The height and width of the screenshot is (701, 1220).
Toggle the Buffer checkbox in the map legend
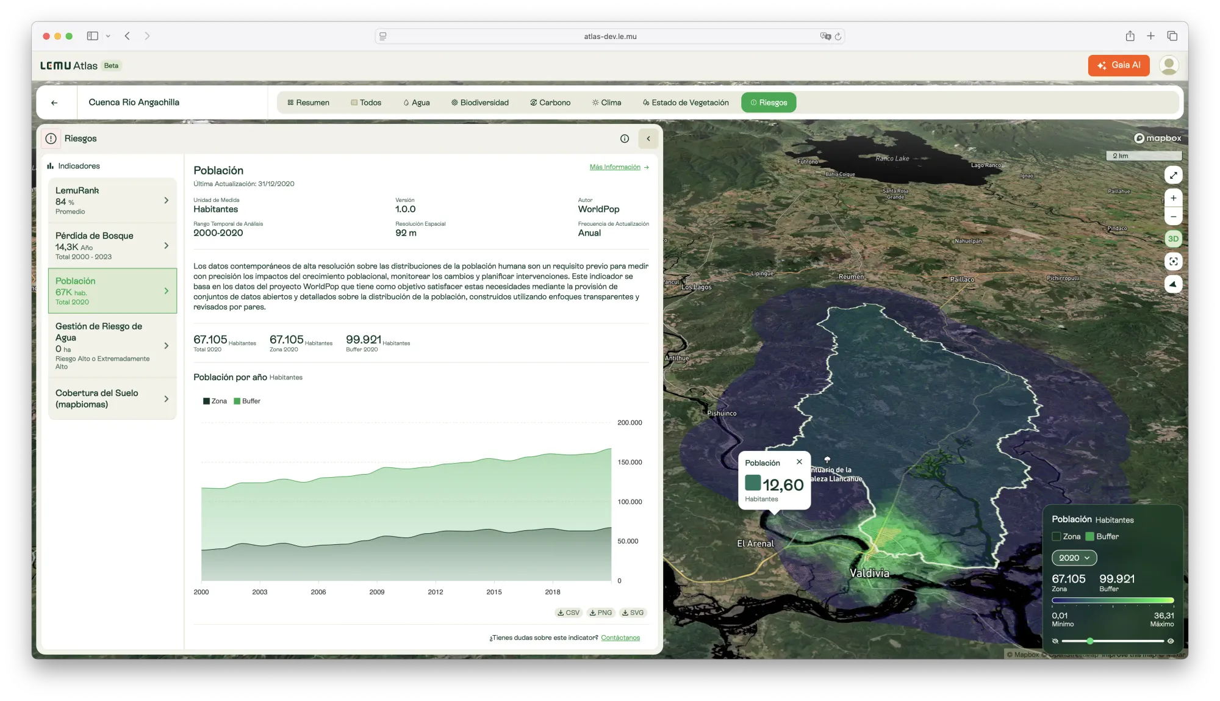click(1091, 536)
